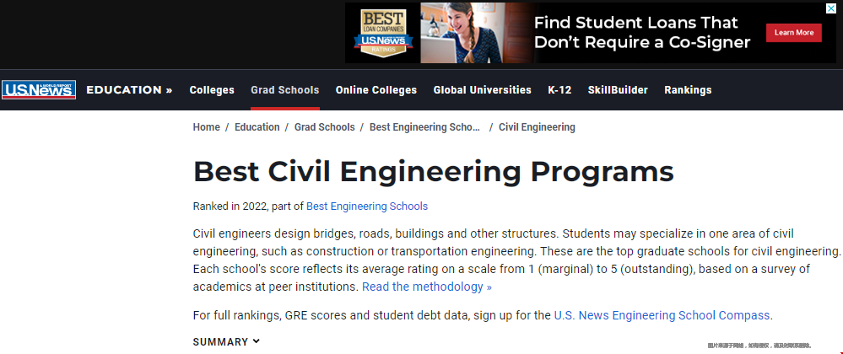Click the Best Loan Companies badge in ad
843x354 pixels.
pos(383,33)
